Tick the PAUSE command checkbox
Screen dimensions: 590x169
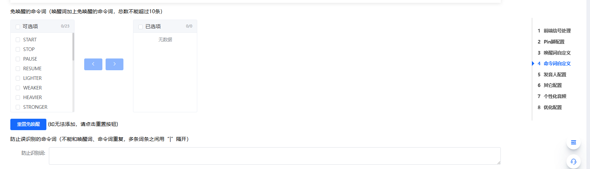18,59
